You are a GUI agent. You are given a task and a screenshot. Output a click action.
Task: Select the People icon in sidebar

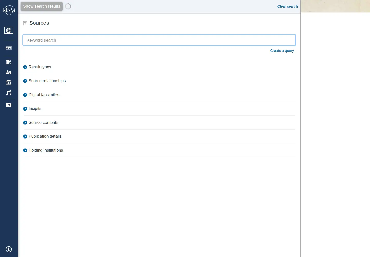(x=9, y=72)
